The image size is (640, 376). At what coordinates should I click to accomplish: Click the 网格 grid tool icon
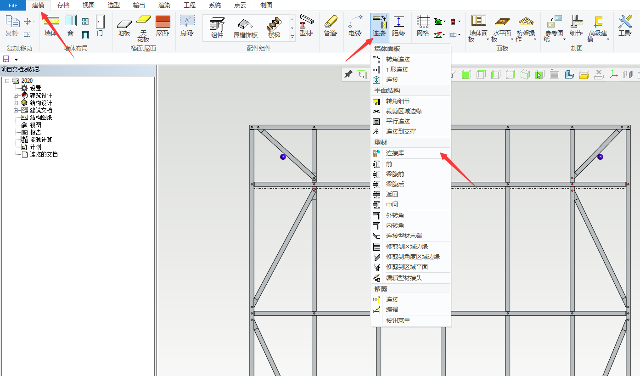(x=423, y=21)
